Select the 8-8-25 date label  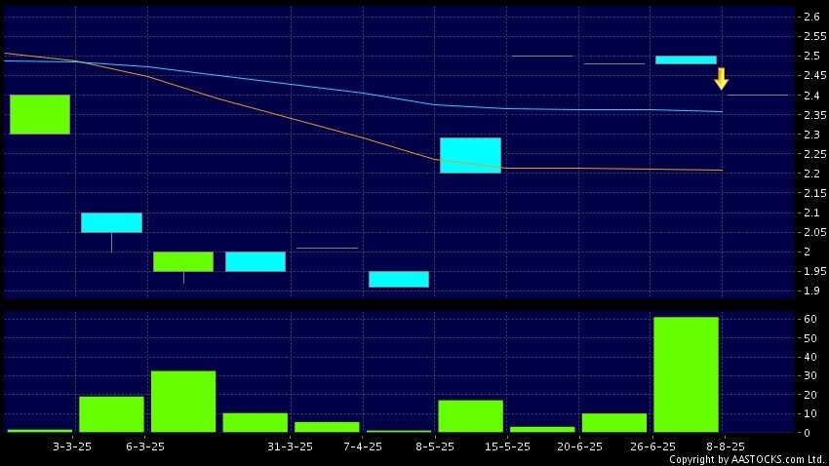point(725,447)
